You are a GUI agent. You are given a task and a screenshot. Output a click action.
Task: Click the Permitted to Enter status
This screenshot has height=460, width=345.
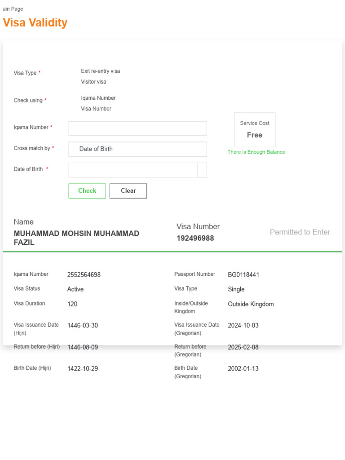tap(300, 232)
